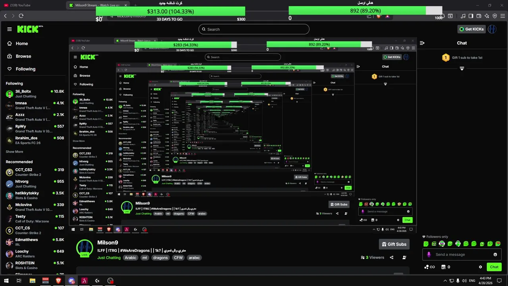Focus the Kick Search field
Image resolution: width=508 pixels, height=286 pixels.
tap(254, 29)
